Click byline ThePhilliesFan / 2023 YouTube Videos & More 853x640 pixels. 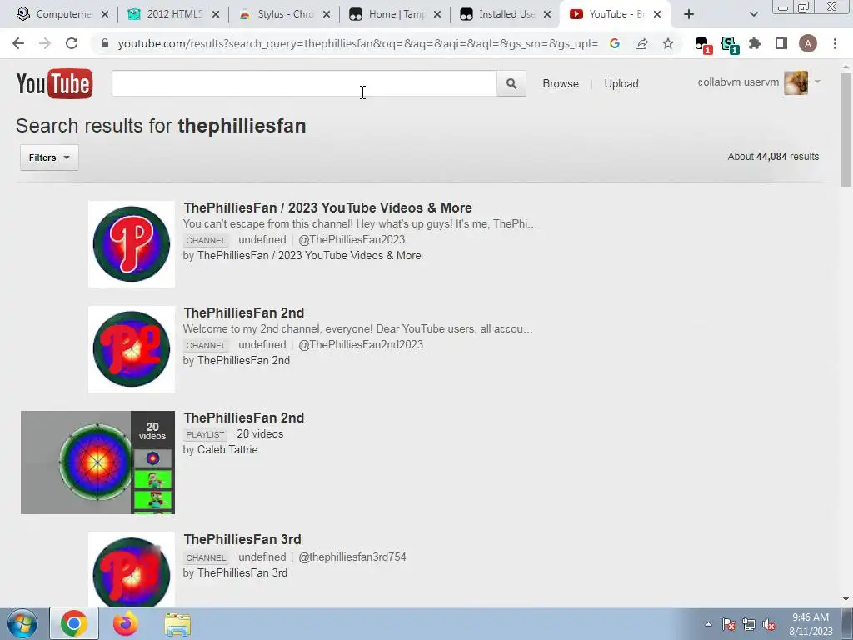point(309,255)
